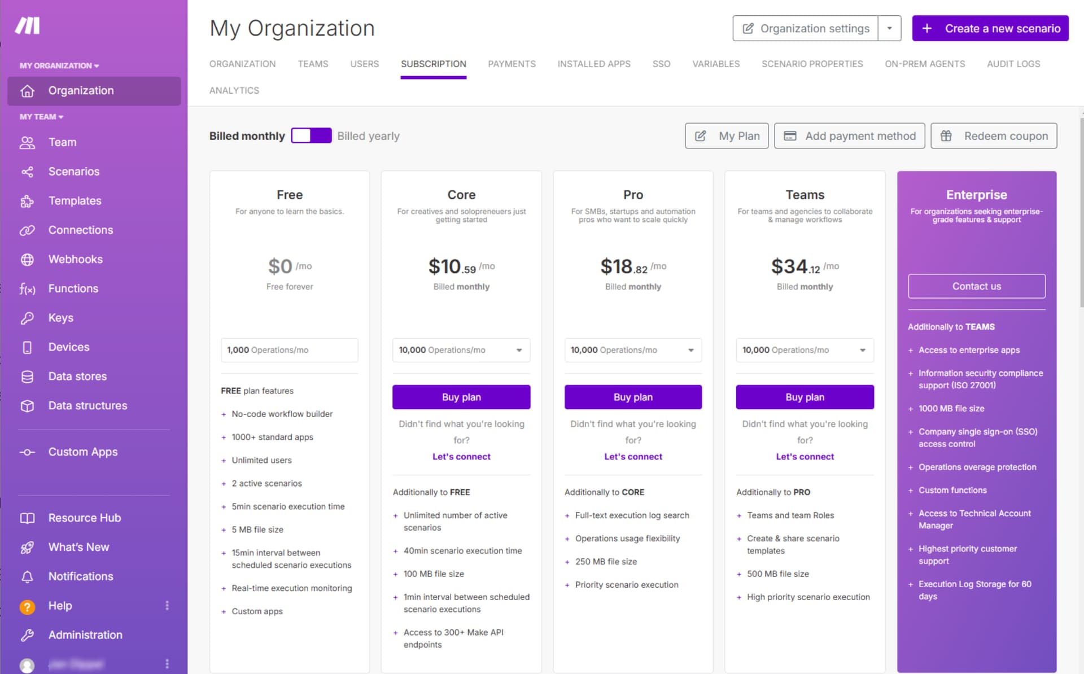Open the SSO tab
The image size is (1084, 674).
coord(662,64)
